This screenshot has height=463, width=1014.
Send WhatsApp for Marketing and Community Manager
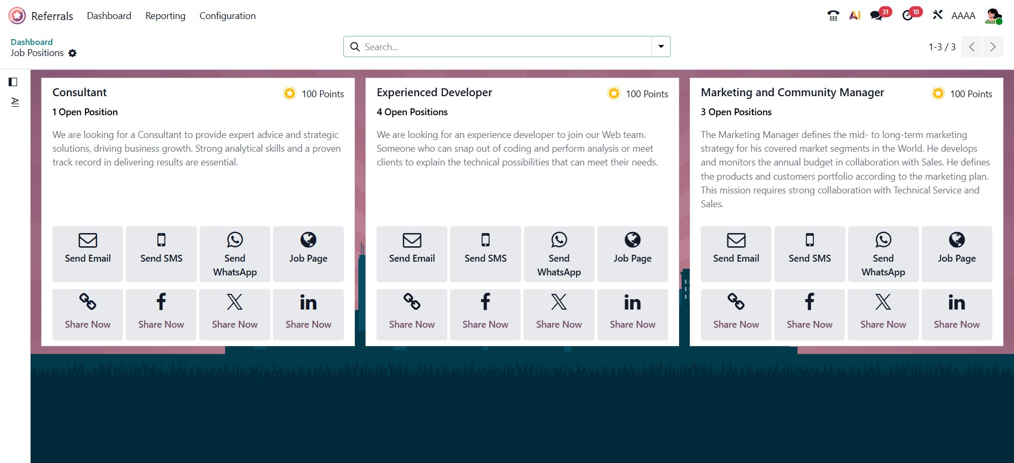883,254
